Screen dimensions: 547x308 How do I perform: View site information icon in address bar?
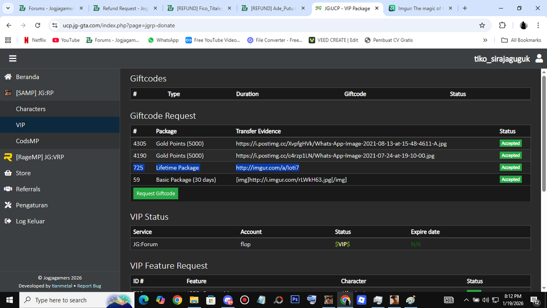(x=55, y=25)
